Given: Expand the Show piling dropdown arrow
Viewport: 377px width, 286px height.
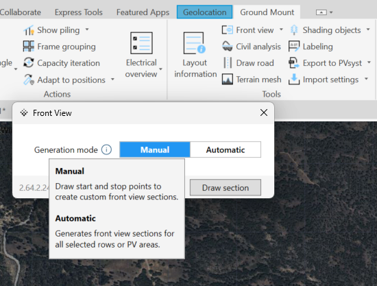Looking at the screenshot, I should click(87, 29).
